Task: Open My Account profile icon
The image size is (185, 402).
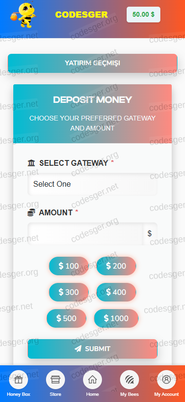Action: [x=166, y=380]
